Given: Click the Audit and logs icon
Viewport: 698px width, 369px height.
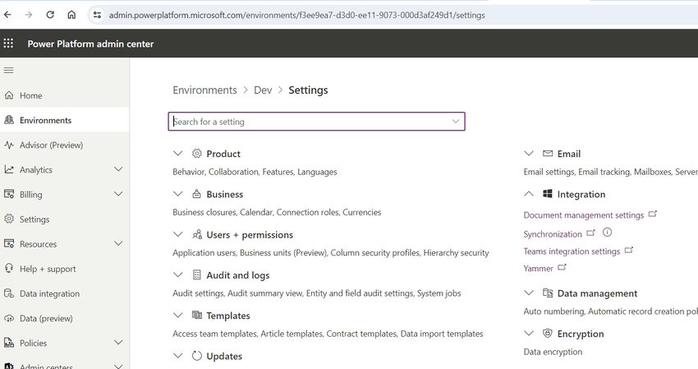Looking at the screenshot, I should click(197, 275).
